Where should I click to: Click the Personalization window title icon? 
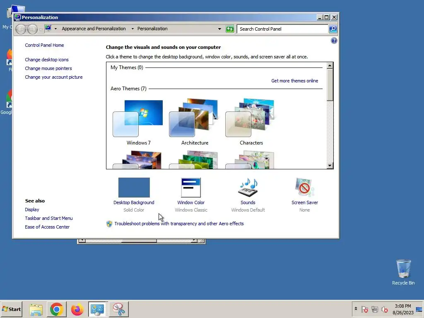click(x=18, y=17)
